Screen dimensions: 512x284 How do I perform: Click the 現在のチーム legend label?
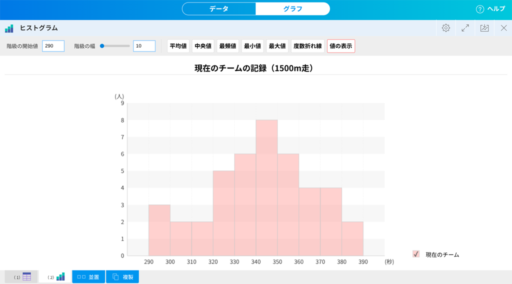point(442,254)
